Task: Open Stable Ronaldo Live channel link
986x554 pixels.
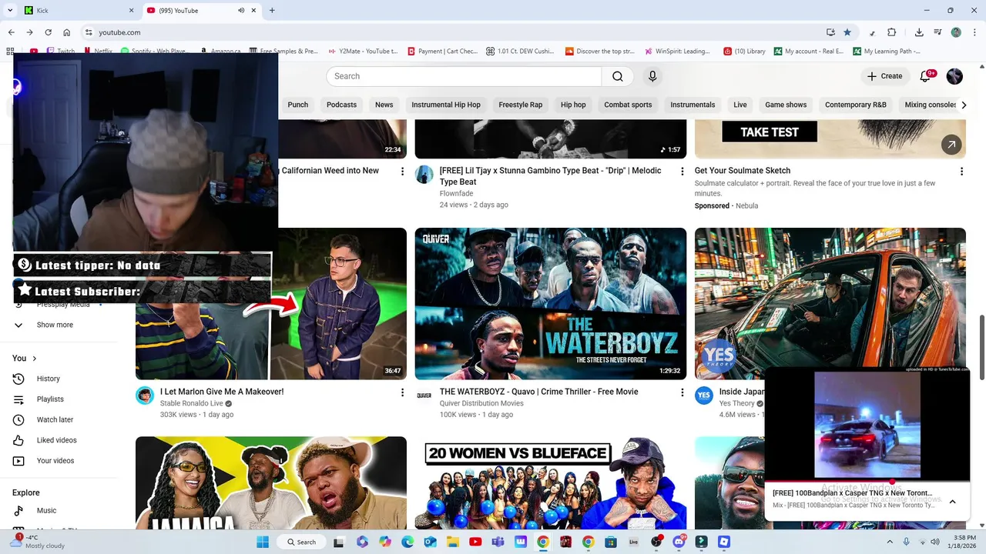Action: click(x=191, y=403)
